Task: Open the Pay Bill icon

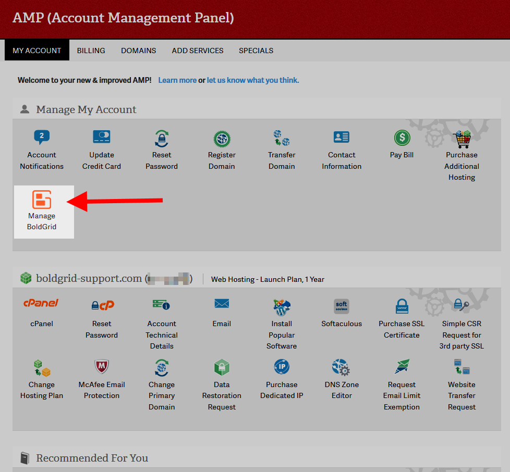Action: 402,139
